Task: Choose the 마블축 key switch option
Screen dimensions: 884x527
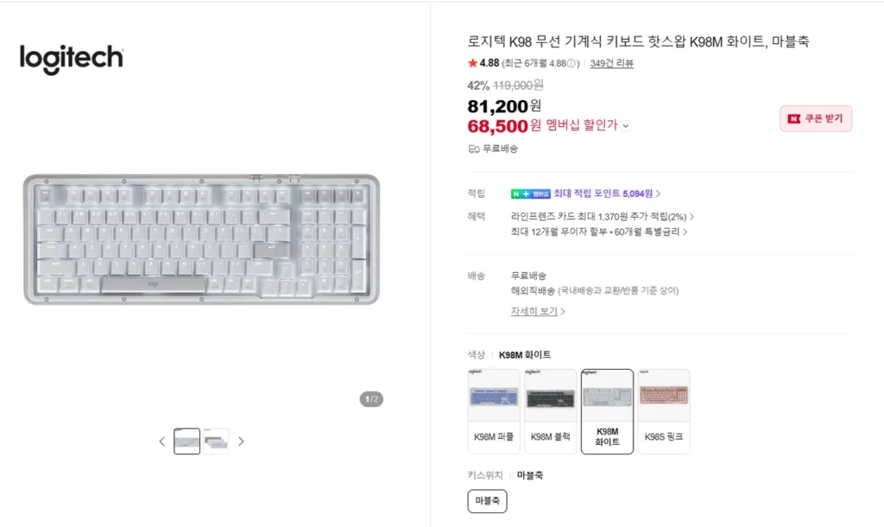Action: (488, 500)
